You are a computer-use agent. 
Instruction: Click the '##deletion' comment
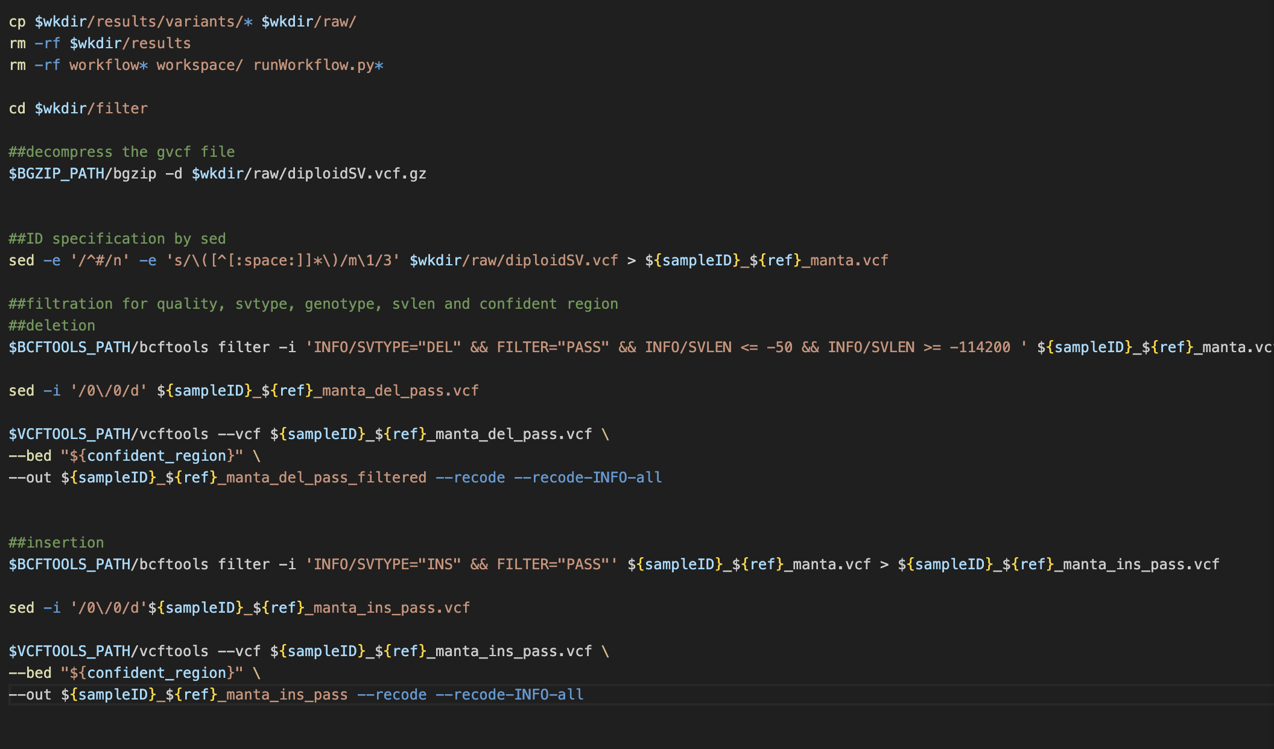click(52, 326)
